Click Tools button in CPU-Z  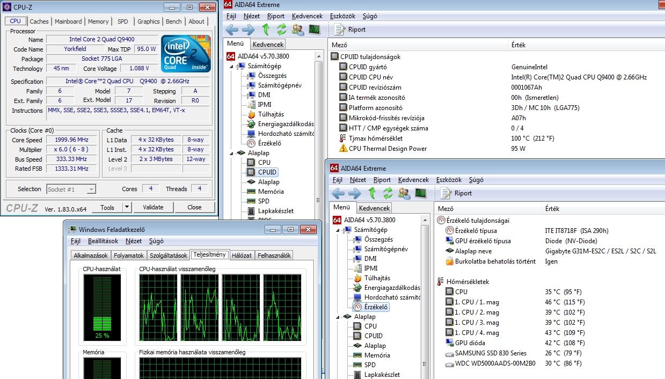pos(107,207)
